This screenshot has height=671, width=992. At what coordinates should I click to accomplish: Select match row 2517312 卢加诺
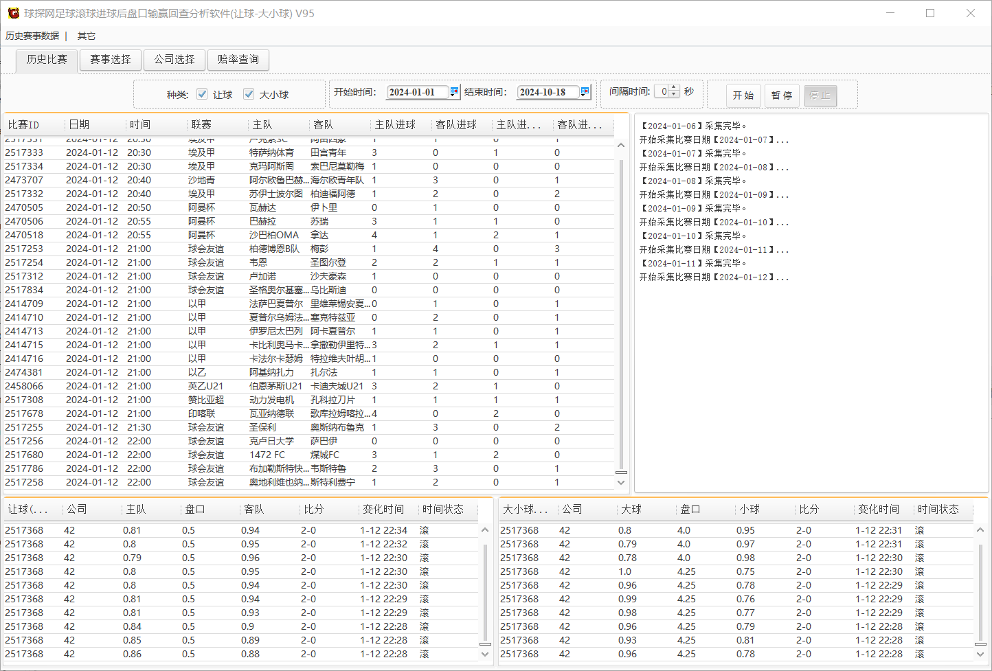[309, 276]
